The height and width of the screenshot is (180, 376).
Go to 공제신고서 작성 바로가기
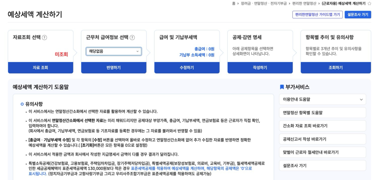tap(322, 139)
